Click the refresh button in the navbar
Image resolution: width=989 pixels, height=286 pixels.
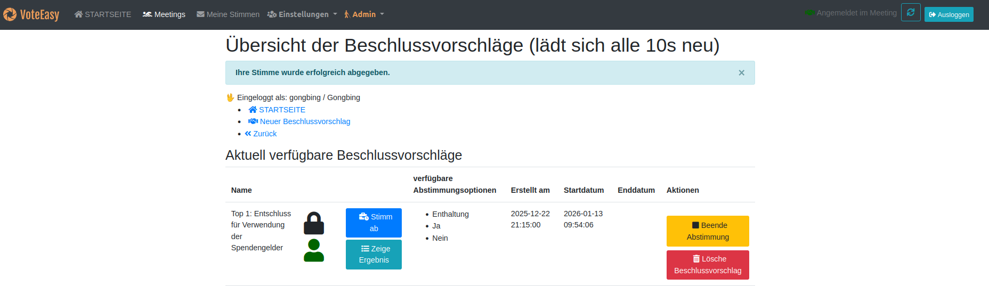coord(911,12)
